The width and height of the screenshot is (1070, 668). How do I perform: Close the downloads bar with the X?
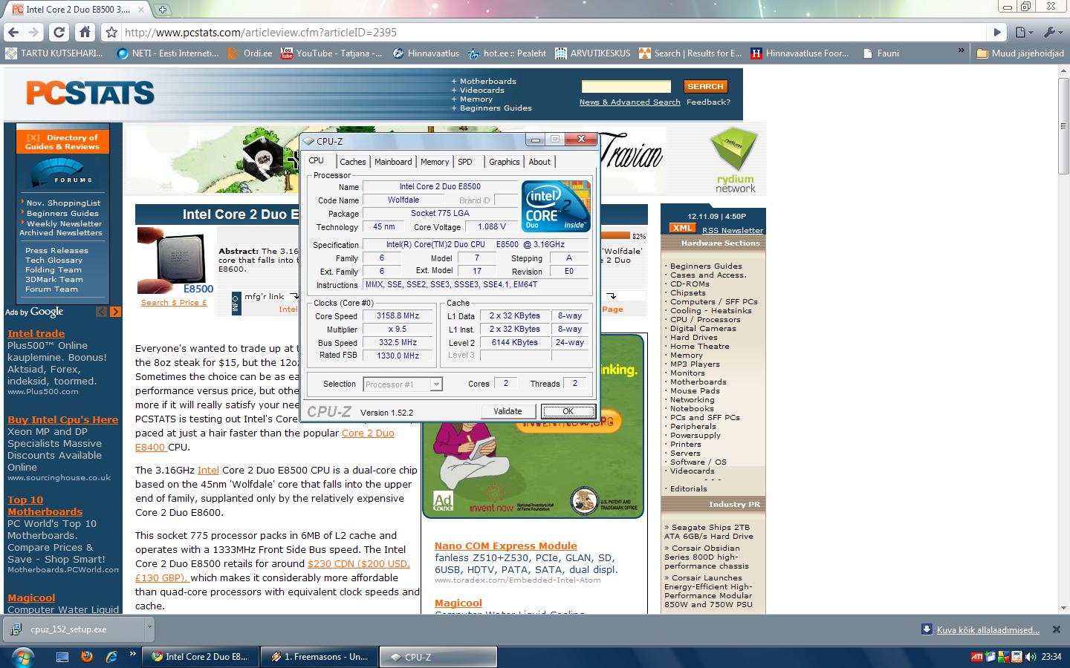point(1056,629)
